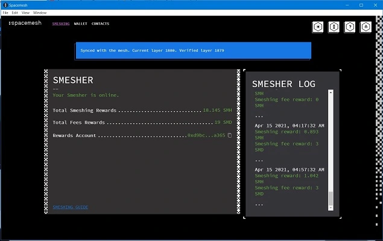The height and width of the screenshot is (241, 383).
Task: Open the SMESHING GUIDE link
Action: (x=71, y=207)
